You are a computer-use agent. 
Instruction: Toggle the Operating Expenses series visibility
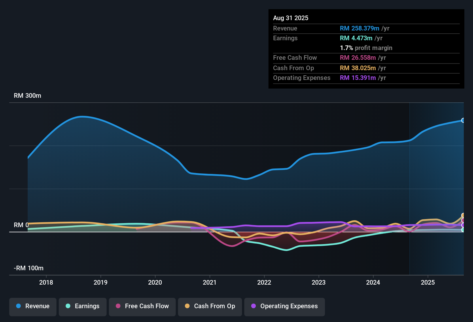(284, 306)
